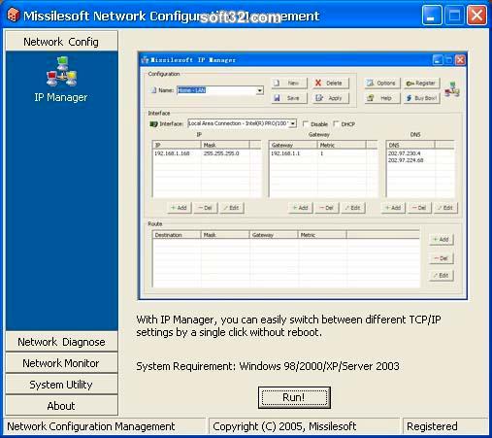Close the IP Manager preview window
The width and height of the screenshot is (492, 438).
point(460,60)
